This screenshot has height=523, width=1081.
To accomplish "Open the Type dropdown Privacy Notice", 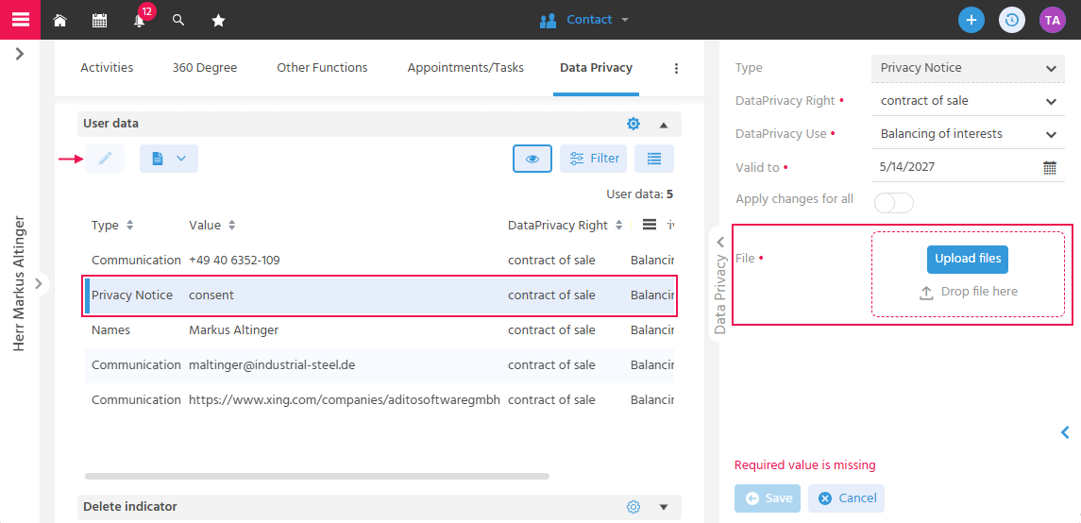I will (968, 68).
